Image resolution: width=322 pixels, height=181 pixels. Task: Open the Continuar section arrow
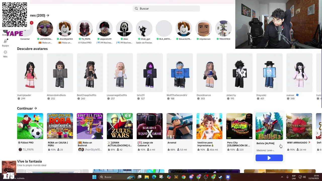coord(35,108)
